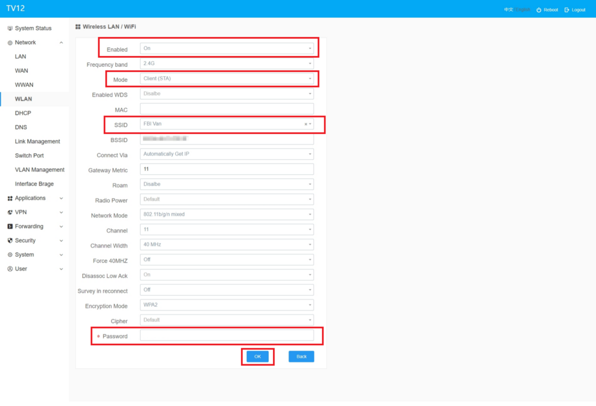Go to the DHCP menu item
This screenshot has width=596, height=406.
pyautogui.click(x=23, y=113)
